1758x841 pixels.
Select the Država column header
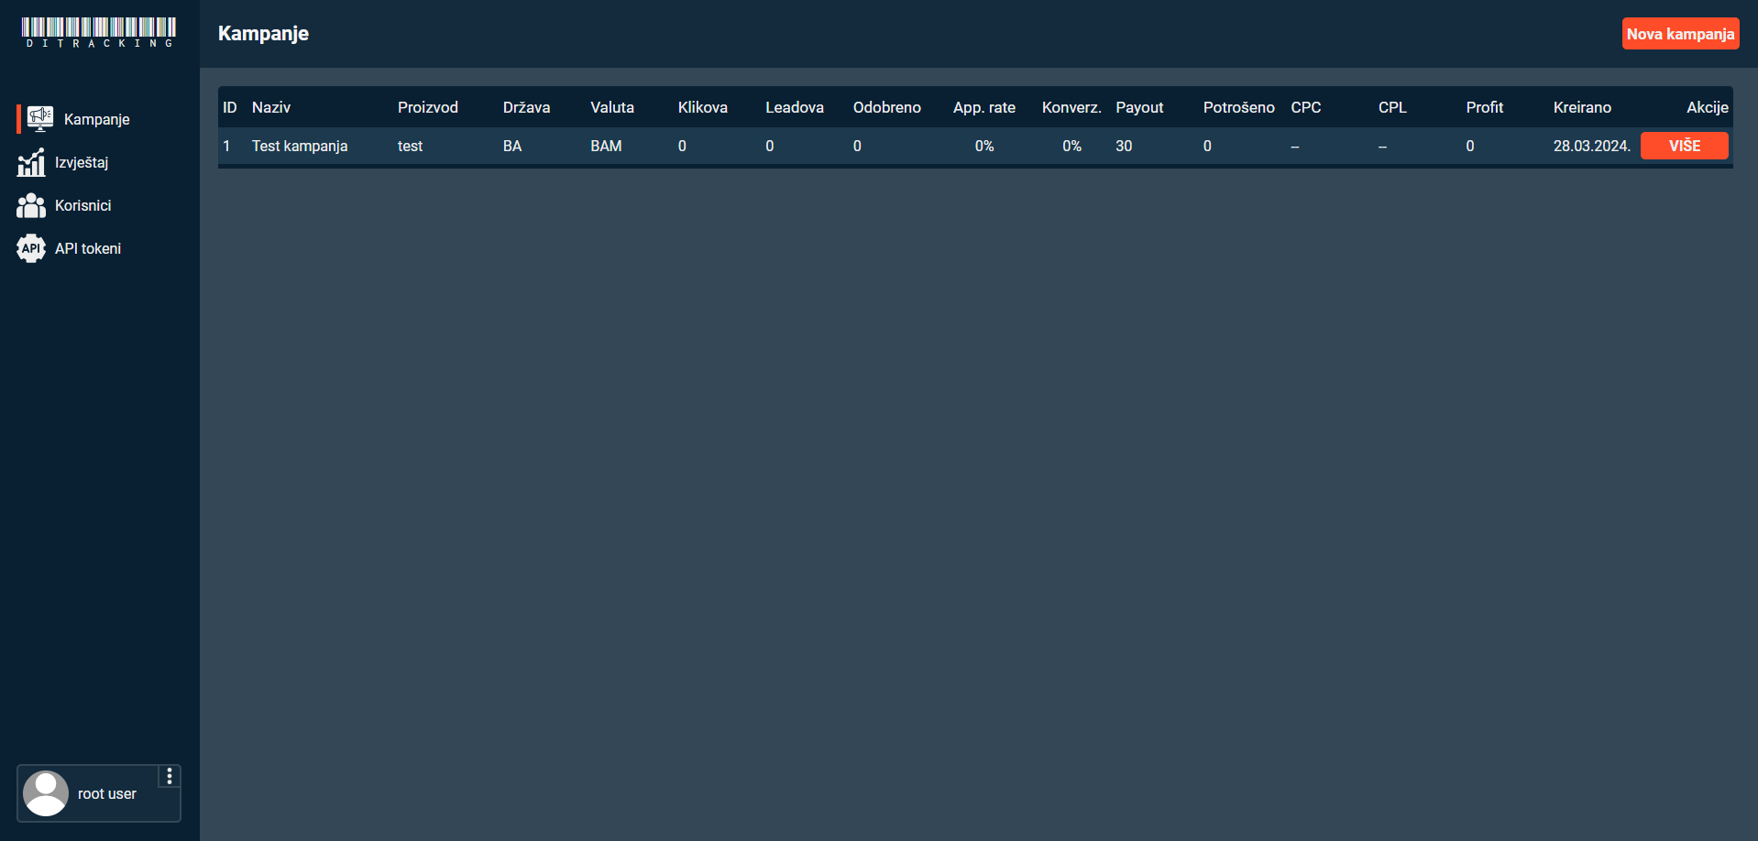tap(527, 107)
